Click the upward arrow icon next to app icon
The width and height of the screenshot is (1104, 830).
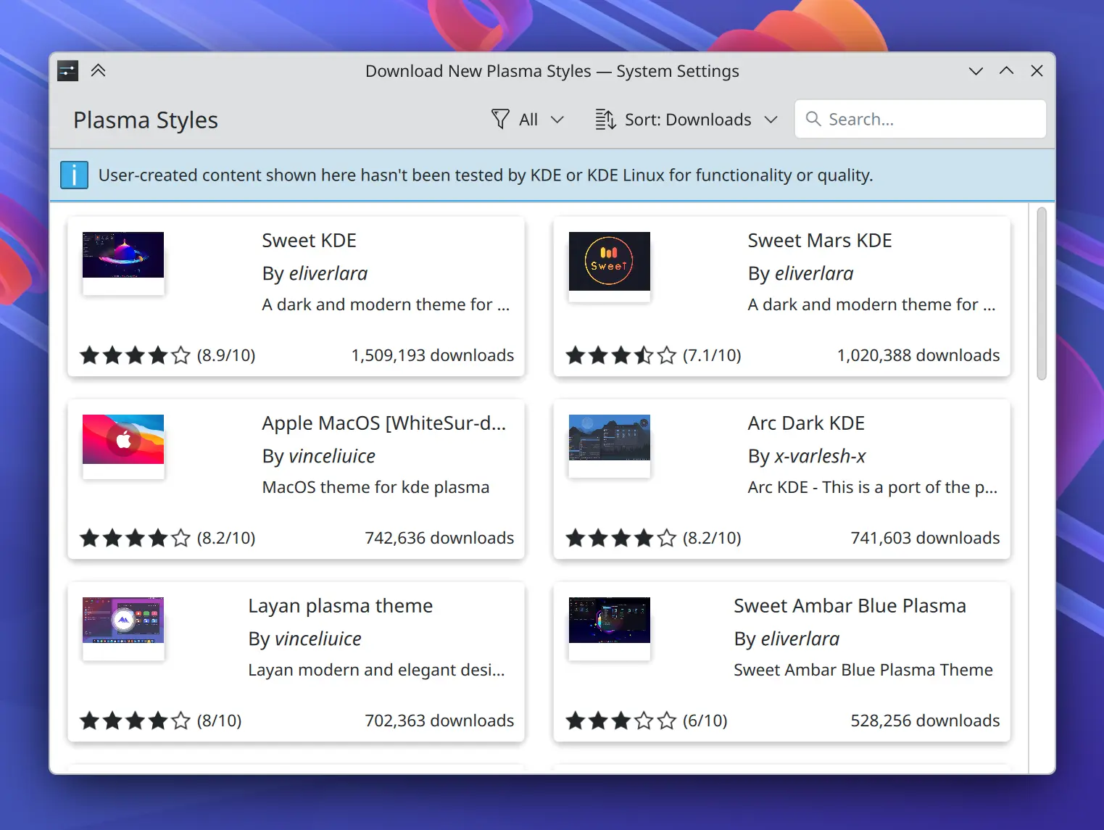pyautogui.click(x=99, y=70)
